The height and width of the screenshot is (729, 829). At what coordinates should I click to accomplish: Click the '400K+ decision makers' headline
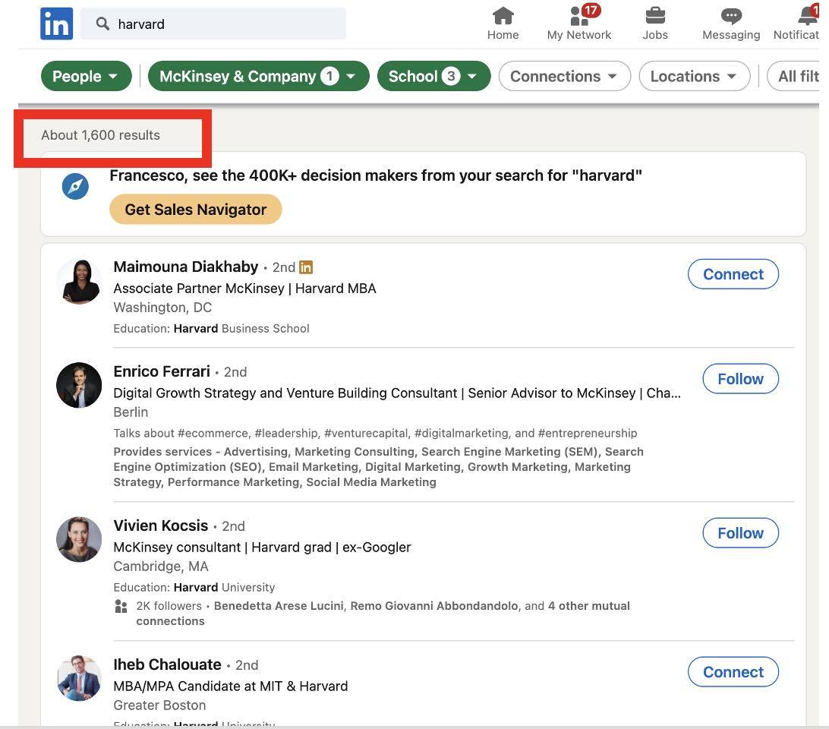tap(376, 175)
